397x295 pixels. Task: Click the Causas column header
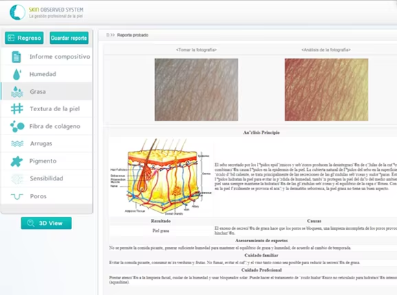coord(314,221)
